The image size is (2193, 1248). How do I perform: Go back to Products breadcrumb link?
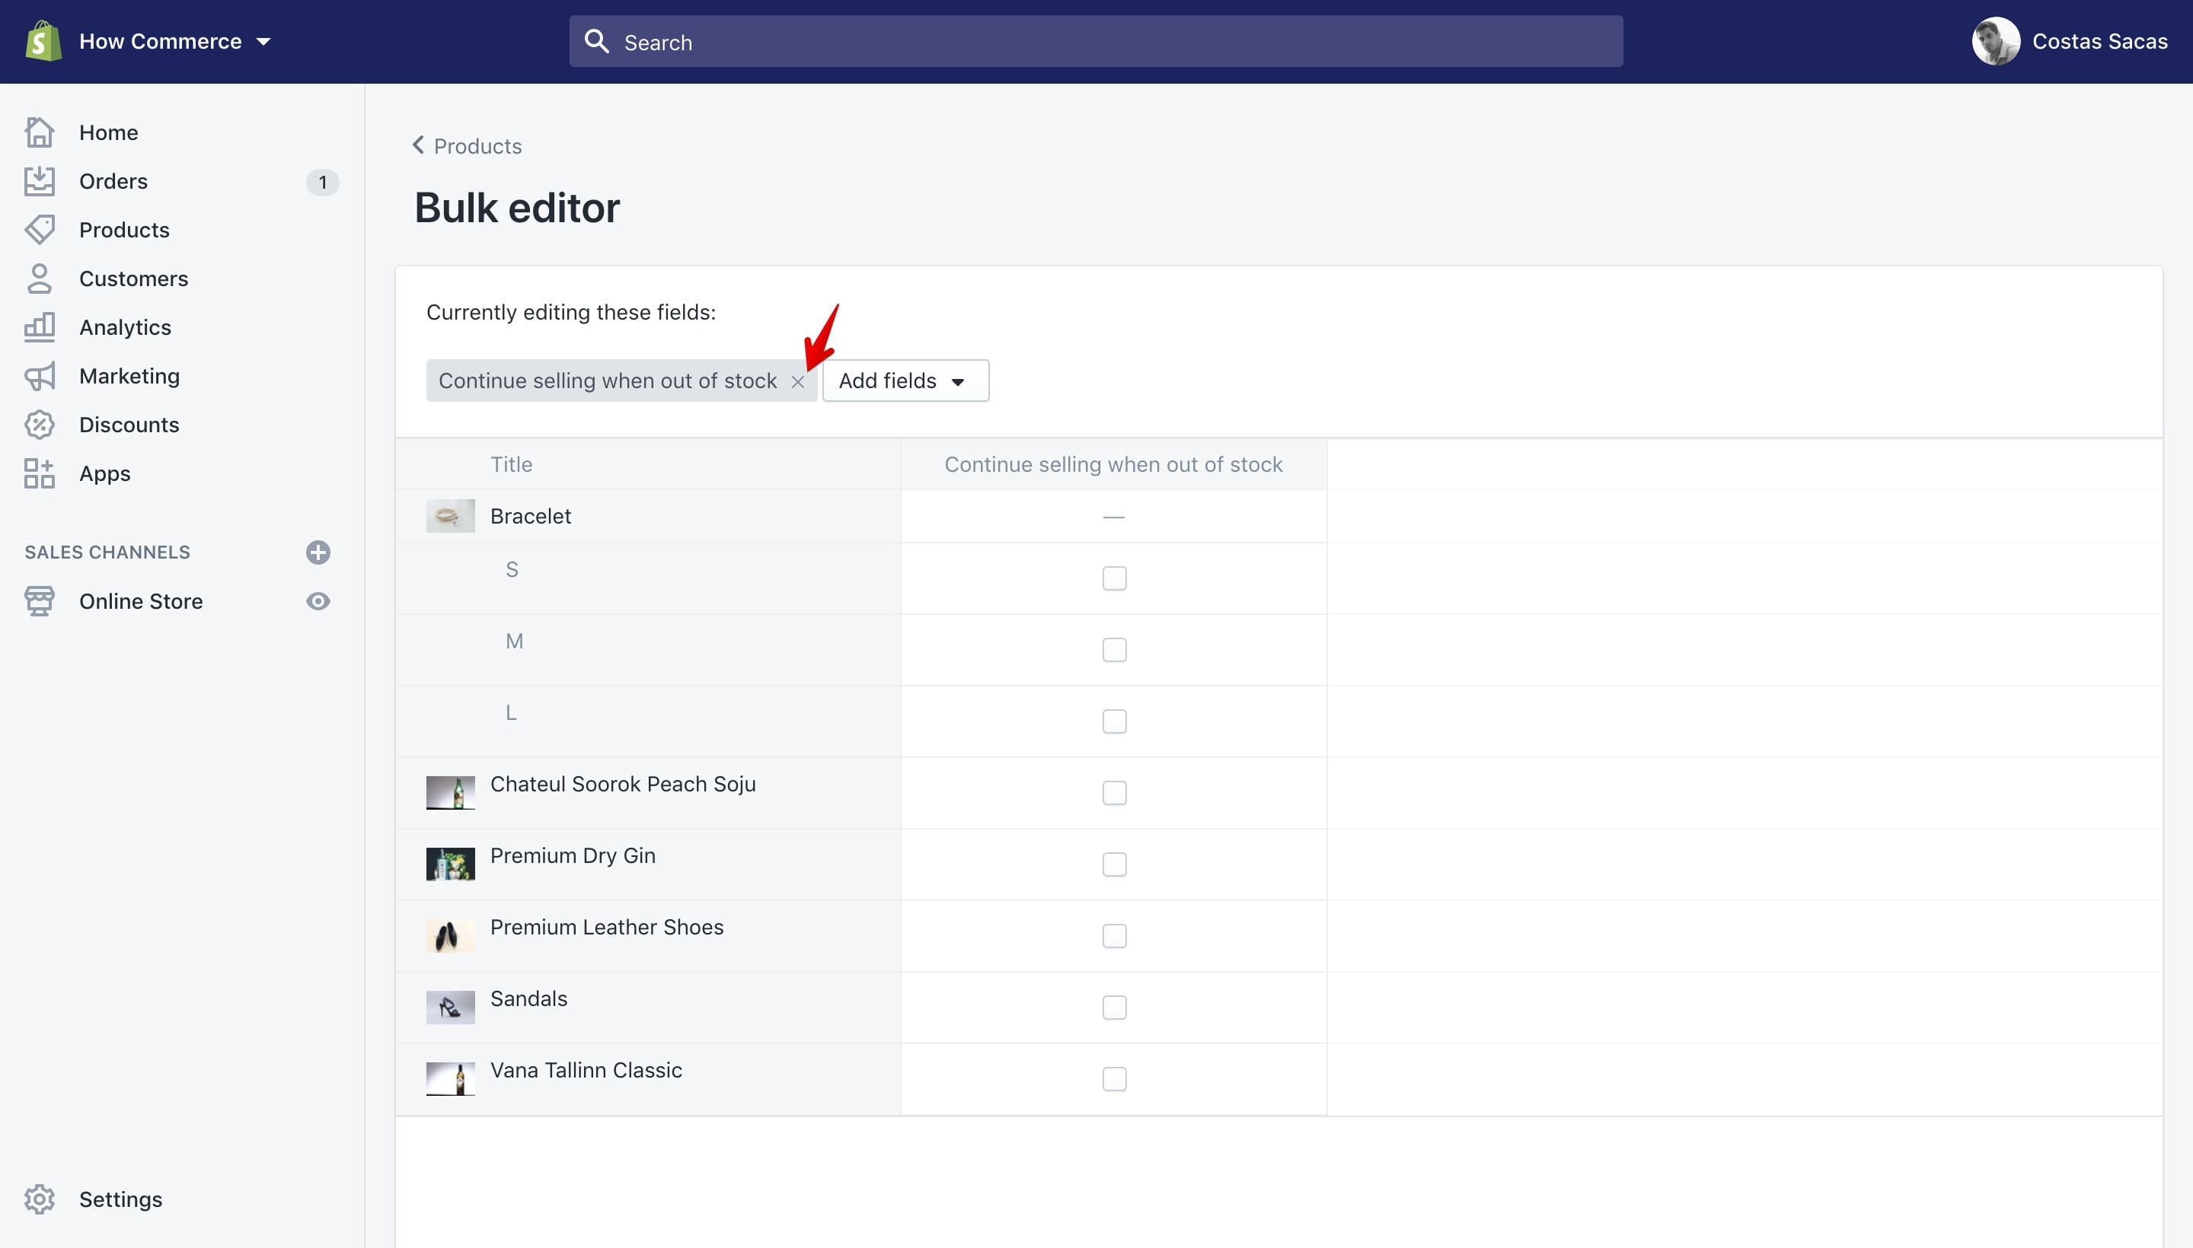pos(477,145)
